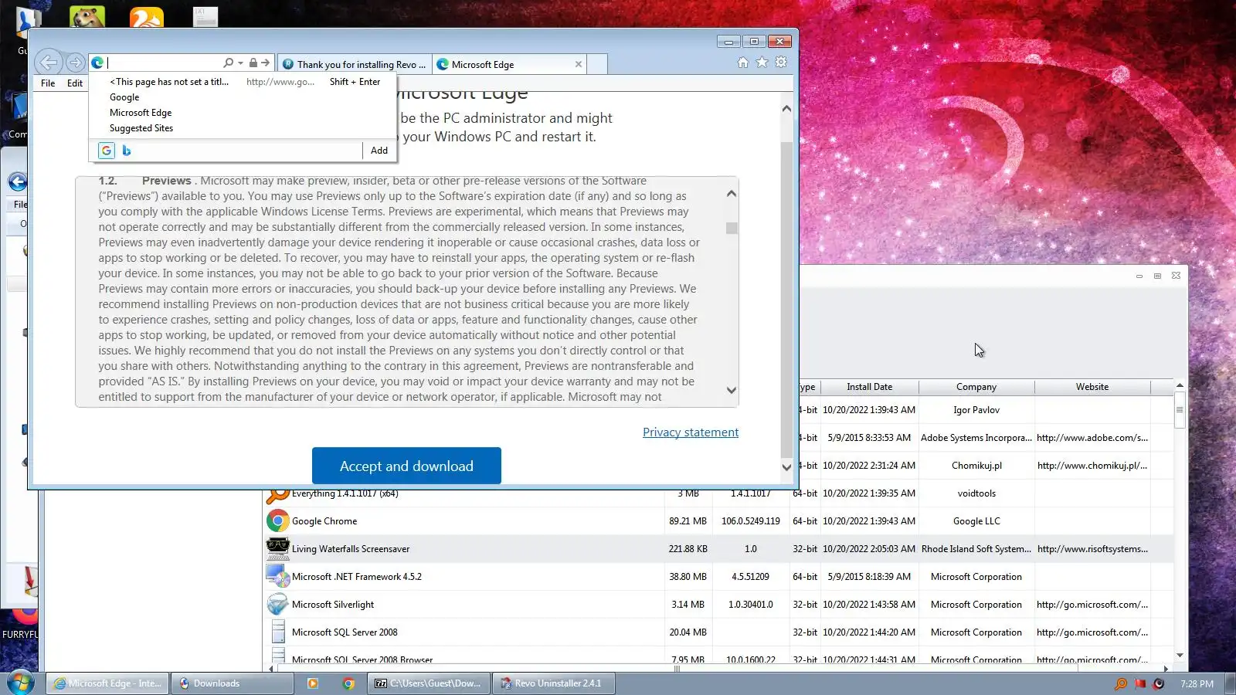The width and height of the screenshot is (1236, 695).
Task: Click the browser page scroll up arrow
Action: pos(786,109)
